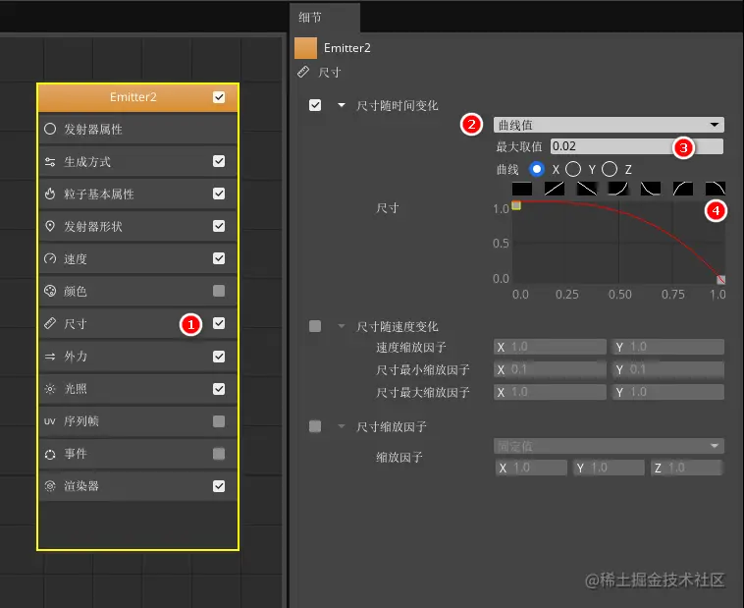Image resolution: width=744 pixels, height=608 pixels.
Task: Collapse the 尺寸缩放因子 section arrow
Action: pos(342,426)
